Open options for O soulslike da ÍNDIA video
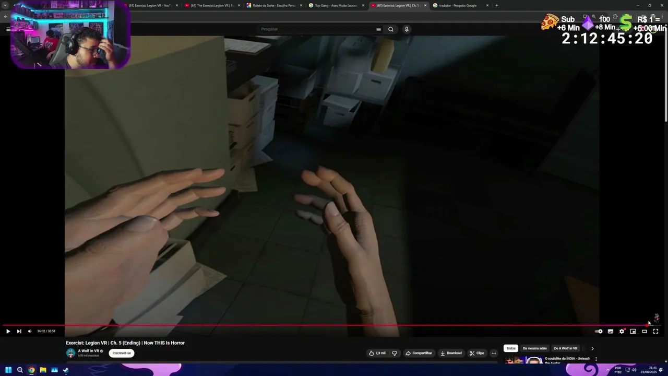This screenshot has height=376, width=668. pyautogui.click(x=596, y=359)
